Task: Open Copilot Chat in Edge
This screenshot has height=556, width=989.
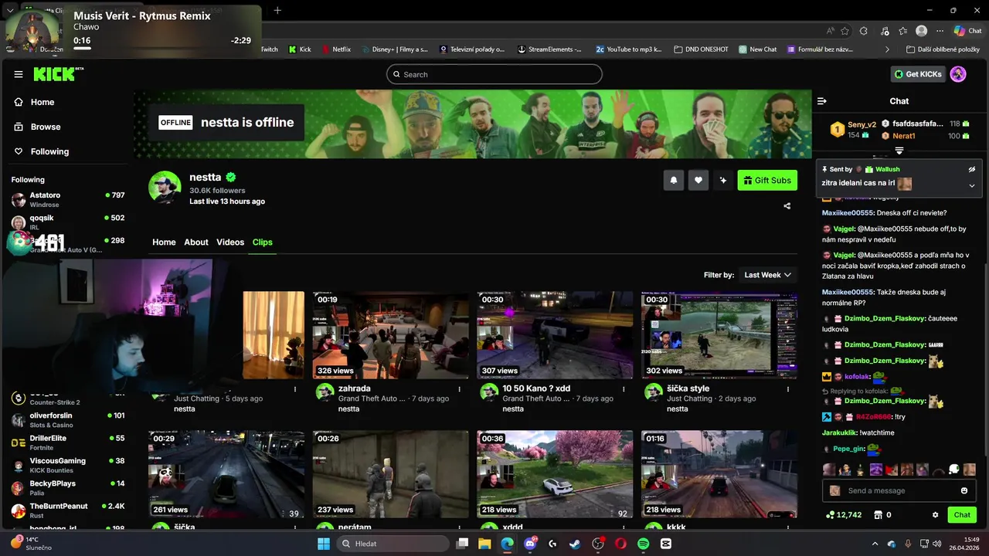Action: click(x=967, y=31)
